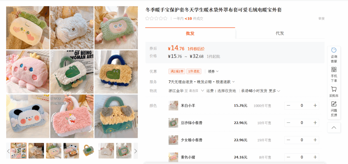Switch to the 代发 tab

[x=280, y=33]
